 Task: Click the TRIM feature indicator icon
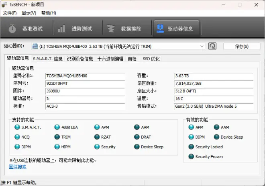point(57,137)
